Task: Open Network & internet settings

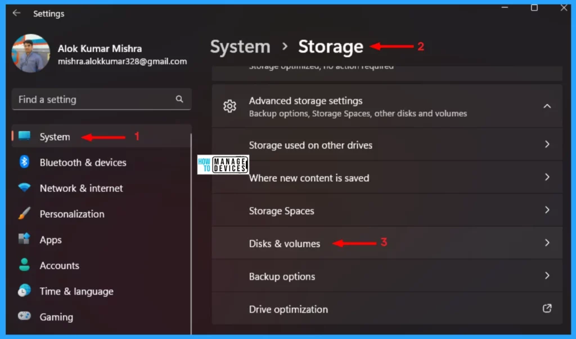Action: point(81,189)
